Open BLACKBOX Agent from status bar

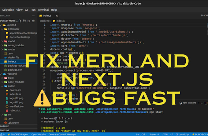[x=18, y=135]
